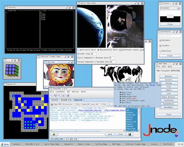Click the magnifier search icon in JChatIRC
This screenshot has width=184, height=147.
(59, 96)
